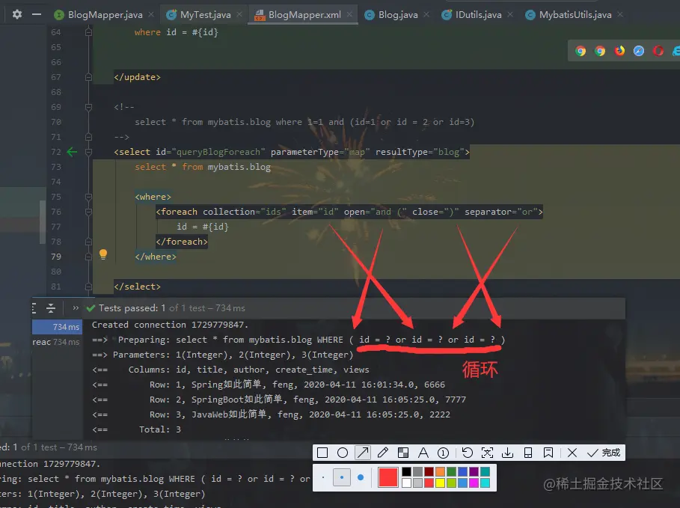The image size is (680, 508).
Task: Choose the smallest brush size dot
Action: 323,477
